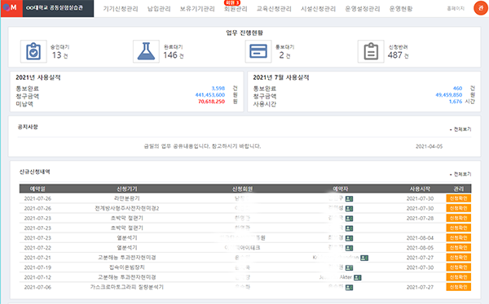This screenshot has width=489, height=304.
Task: Click member card icon in 집속이온빔장치 row
Action: 350,268
